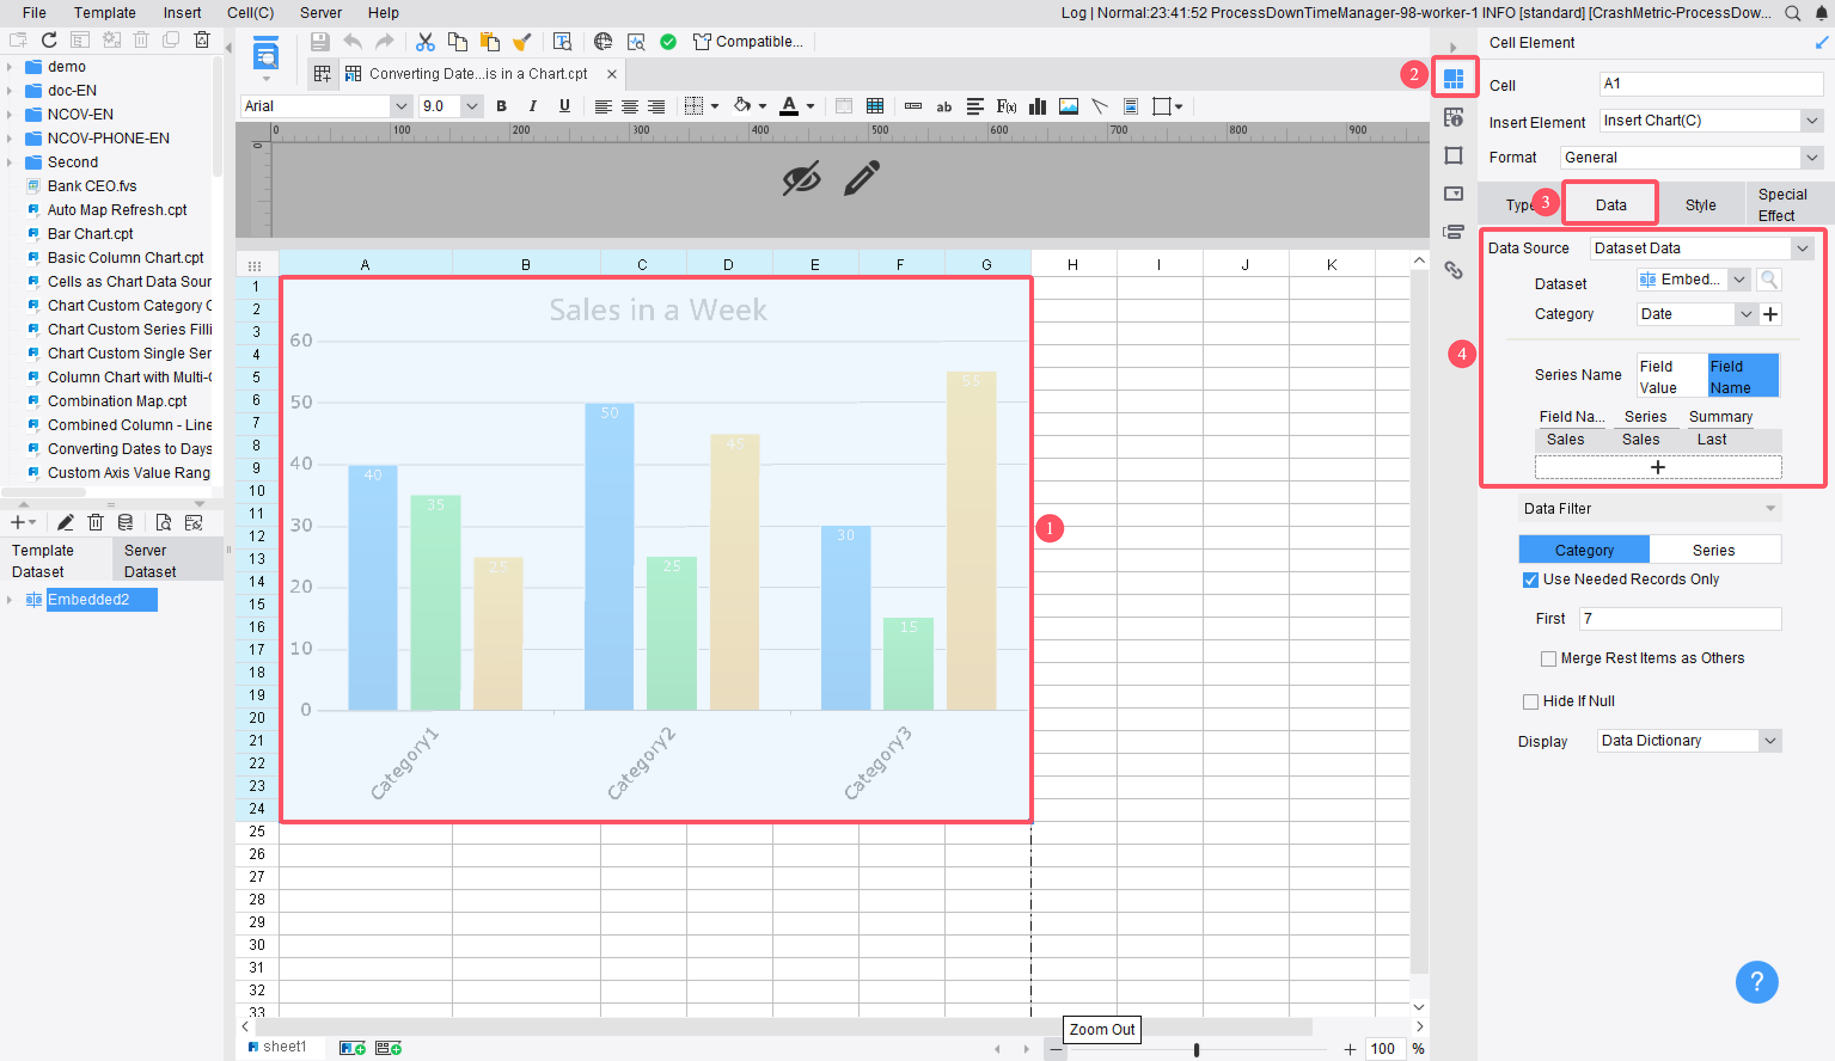The height and width of the screenshot is (1061, 1835).
Task: Click the Save icon in toolbar
Action: coord(319,41)
